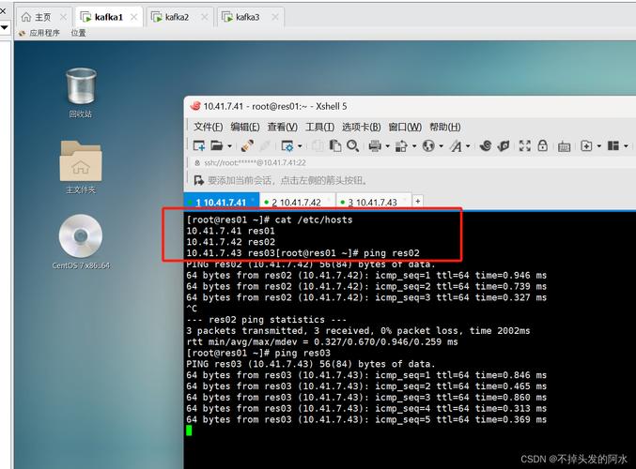This screenshot has height=469, width=636.
Task: Open the 选项卡(B) menu
Action: 361,128
